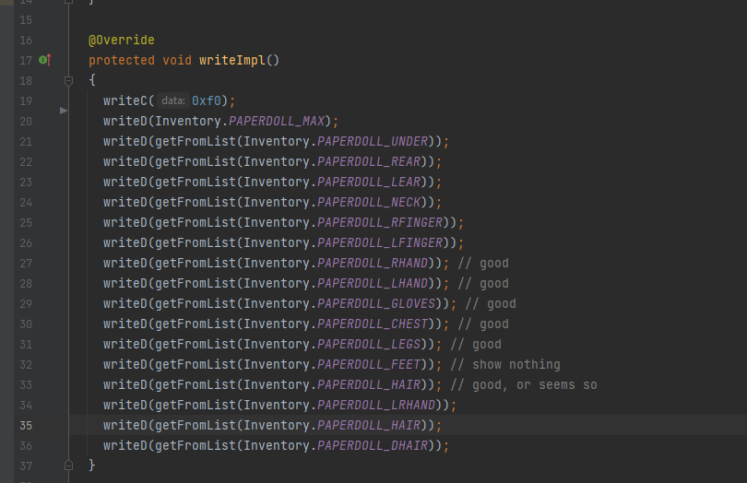747x483 pixels.
Task: Click the '// good' comment after PAPERDOLL_LEGS
Action: point(476,345)
